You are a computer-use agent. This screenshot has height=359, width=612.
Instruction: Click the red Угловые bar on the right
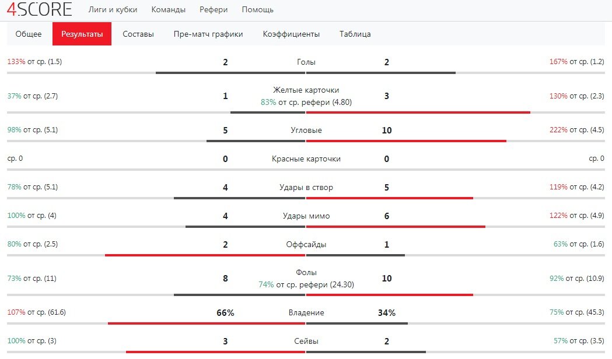[406, 140]
